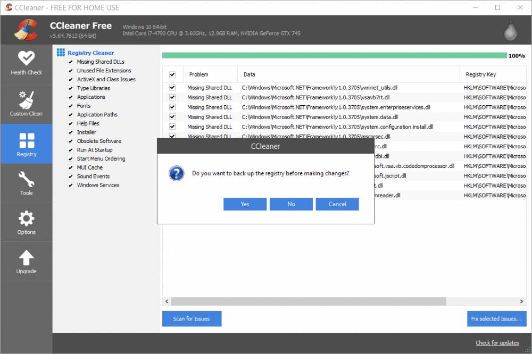This screenshot has height=354, width=532.
Task: Click the 100% scan progress bar
Action: pyautogui.click(x=335, y=56)
